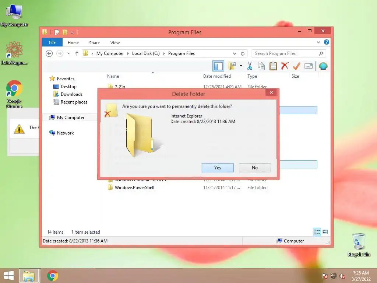The image size is (377, 283).
Task: Refresh the Program Files folder
Action: coord(243,53)
